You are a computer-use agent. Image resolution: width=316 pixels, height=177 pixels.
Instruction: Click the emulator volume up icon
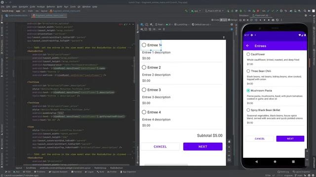pyautogui.click(x=244, y=20)
